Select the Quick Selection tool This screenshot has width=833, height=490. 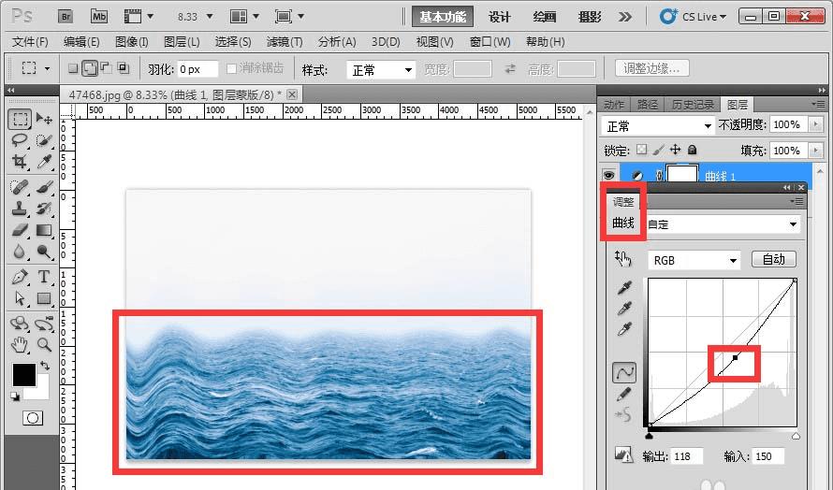[x=44, y=140]
